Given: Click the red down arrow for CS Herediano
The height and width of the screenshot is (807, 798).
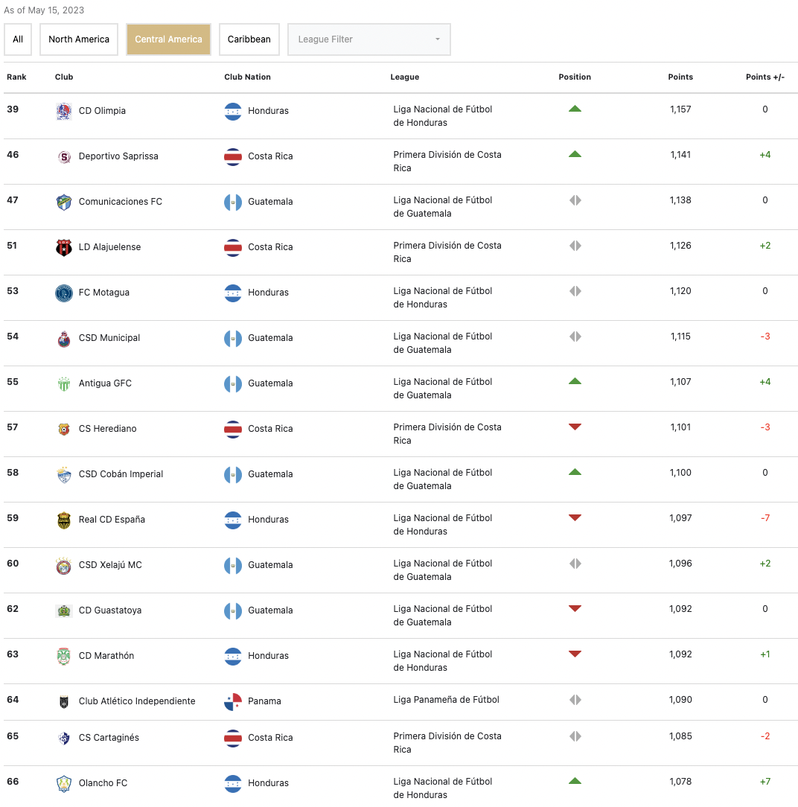Looking at the screenshot, I should click(x=575, y=427).
